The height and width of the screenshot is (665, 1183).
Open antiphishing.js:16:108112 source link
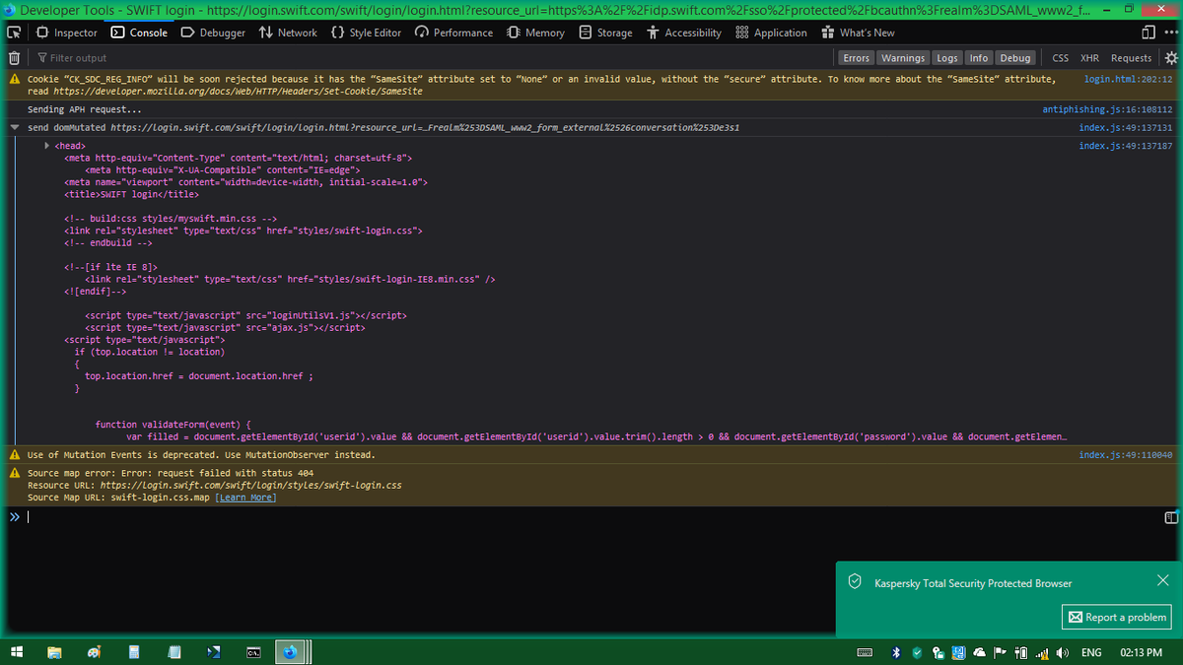(1107, 109)
